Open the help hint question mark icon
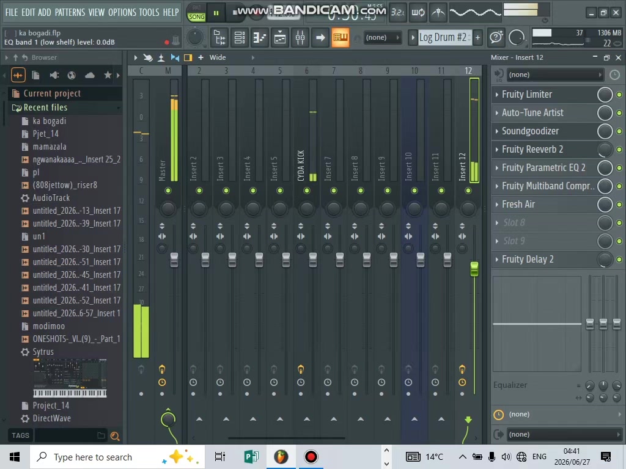This screenshot has height=469, width=626. tap(496, 37)
